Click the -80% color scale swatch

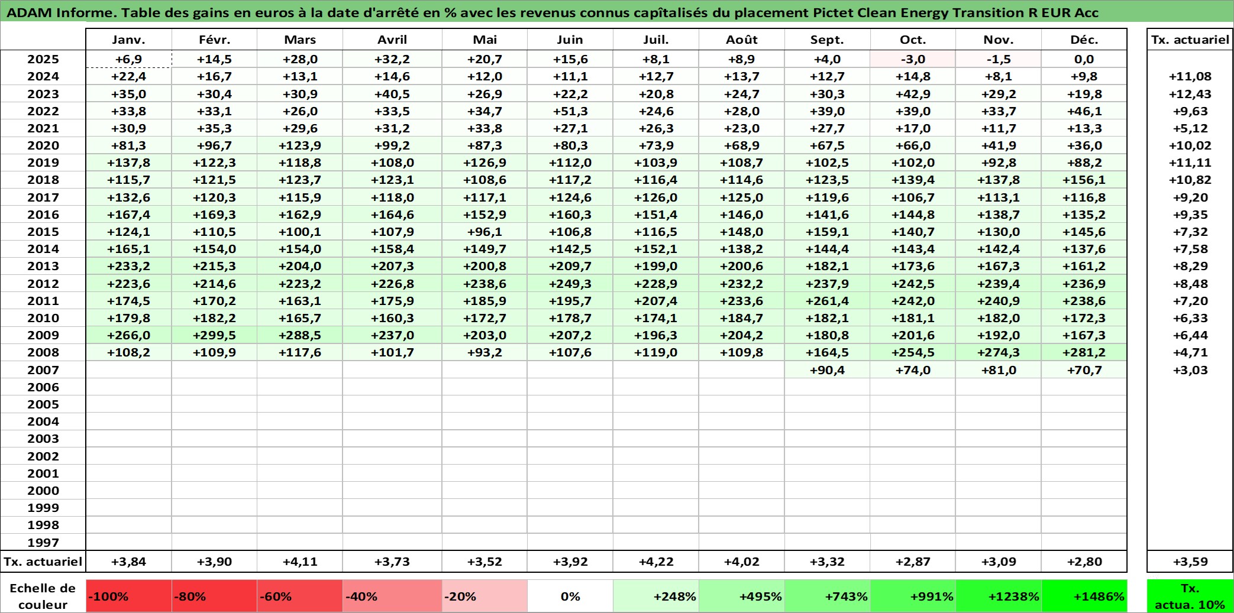[214, 596]
